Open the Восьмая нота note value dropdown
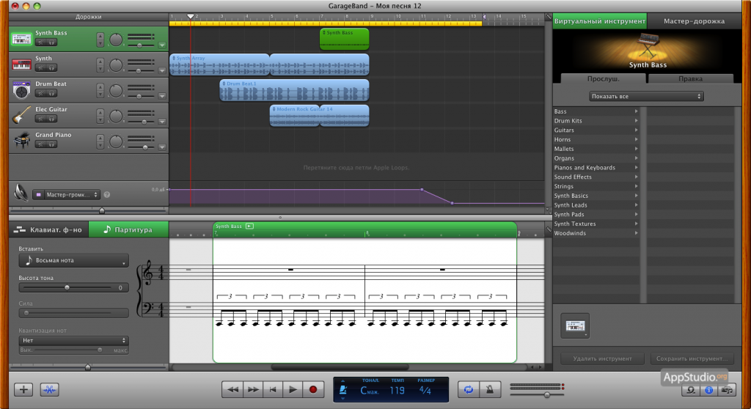 (74, 260)
